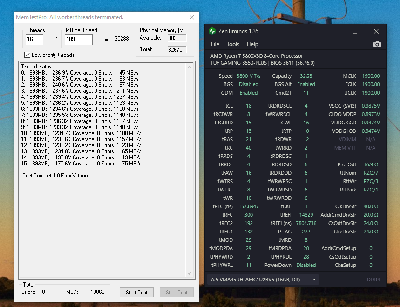Maximize the ZenTimings window
This screenshot has height=307, width=400.
click(x=354, y=31)
